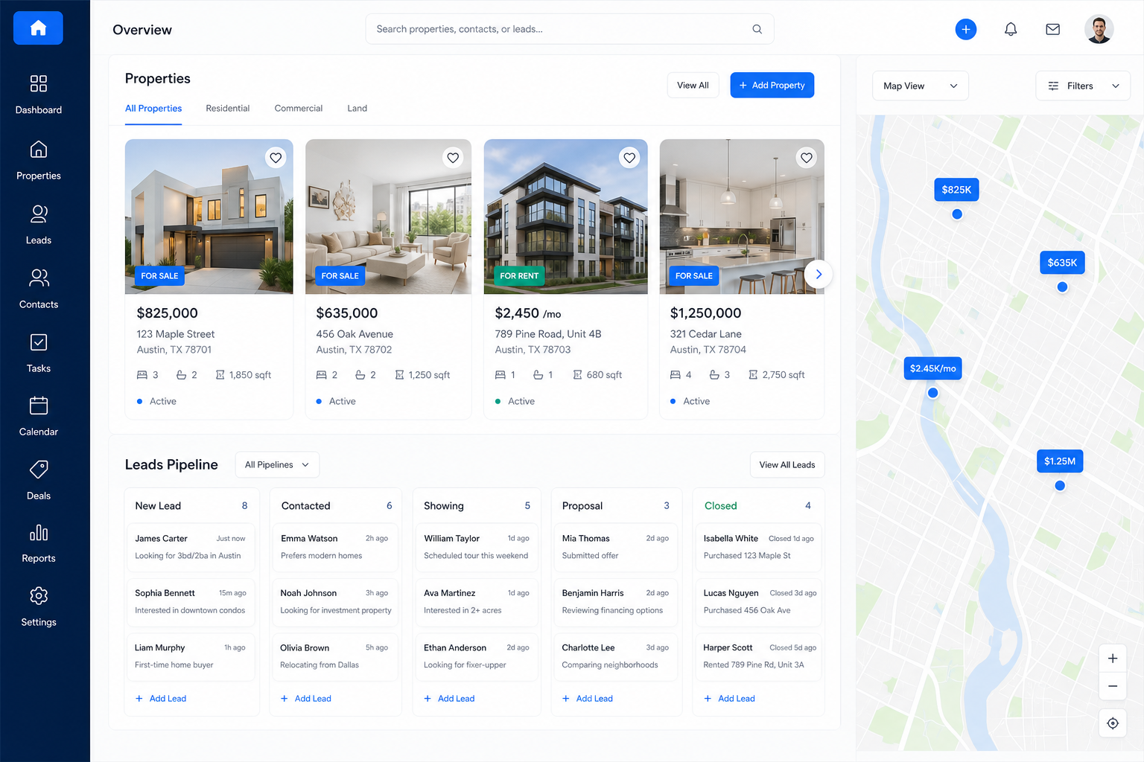Favorite the 789 Pine Road property

[629, 158]
